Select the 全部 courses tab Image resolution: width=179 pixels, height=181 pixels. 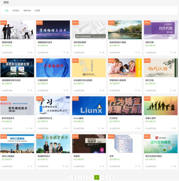pyautogui.click(x=6, y=11)
